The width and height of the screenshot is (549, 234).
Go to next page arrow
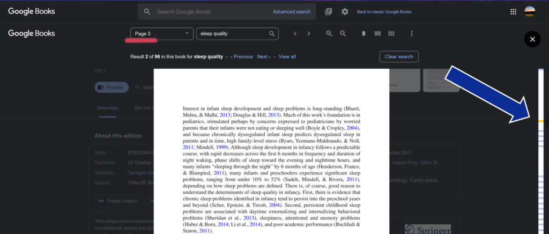(x=309, y=34)
